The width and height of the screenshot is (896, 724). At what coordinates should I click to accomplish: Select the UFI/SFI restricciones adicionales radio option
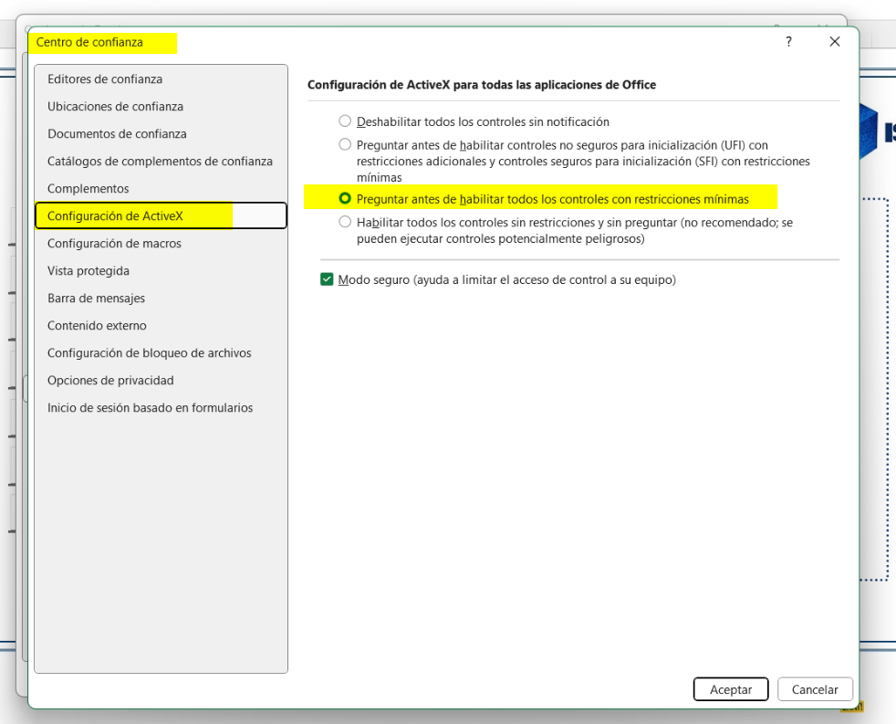coord(345,144)
